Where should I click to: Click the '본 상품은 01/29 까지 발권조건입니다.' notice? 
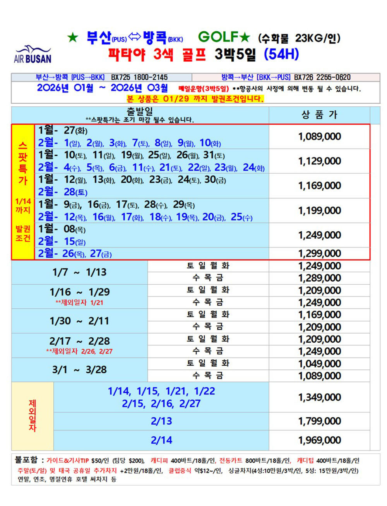pos(195,99)
